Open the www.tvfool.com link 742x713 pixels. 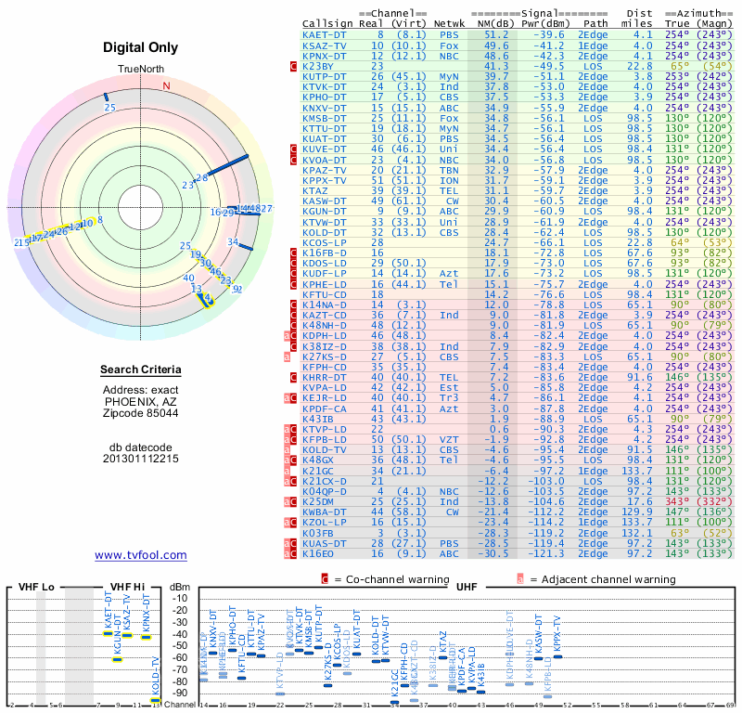[x=141, y=555]
